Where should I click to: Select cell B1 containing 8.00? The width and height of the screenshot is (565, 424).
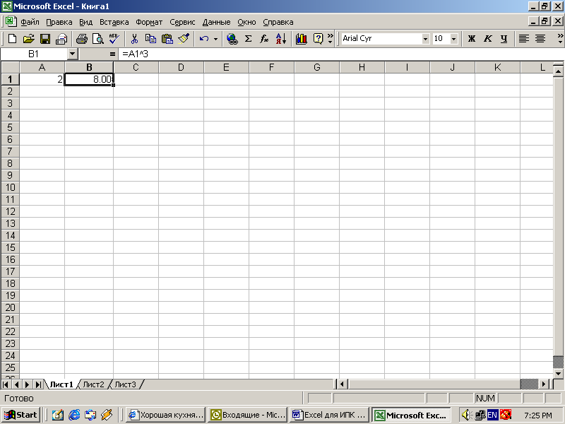coord(89,79)
